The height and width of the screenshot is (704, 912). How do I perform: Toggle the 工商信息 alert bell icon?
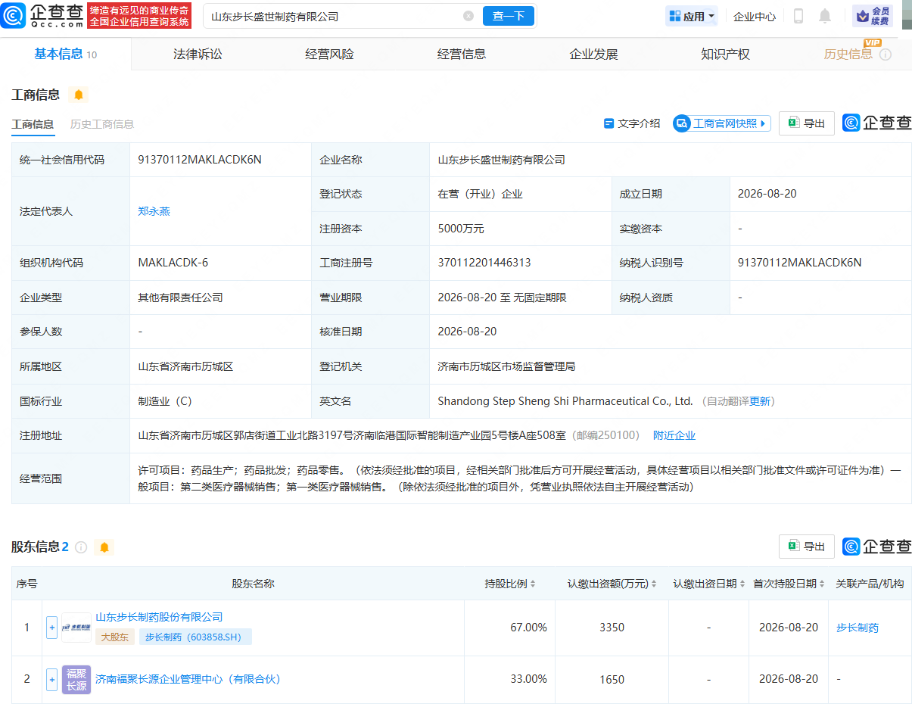coord(79,95)
